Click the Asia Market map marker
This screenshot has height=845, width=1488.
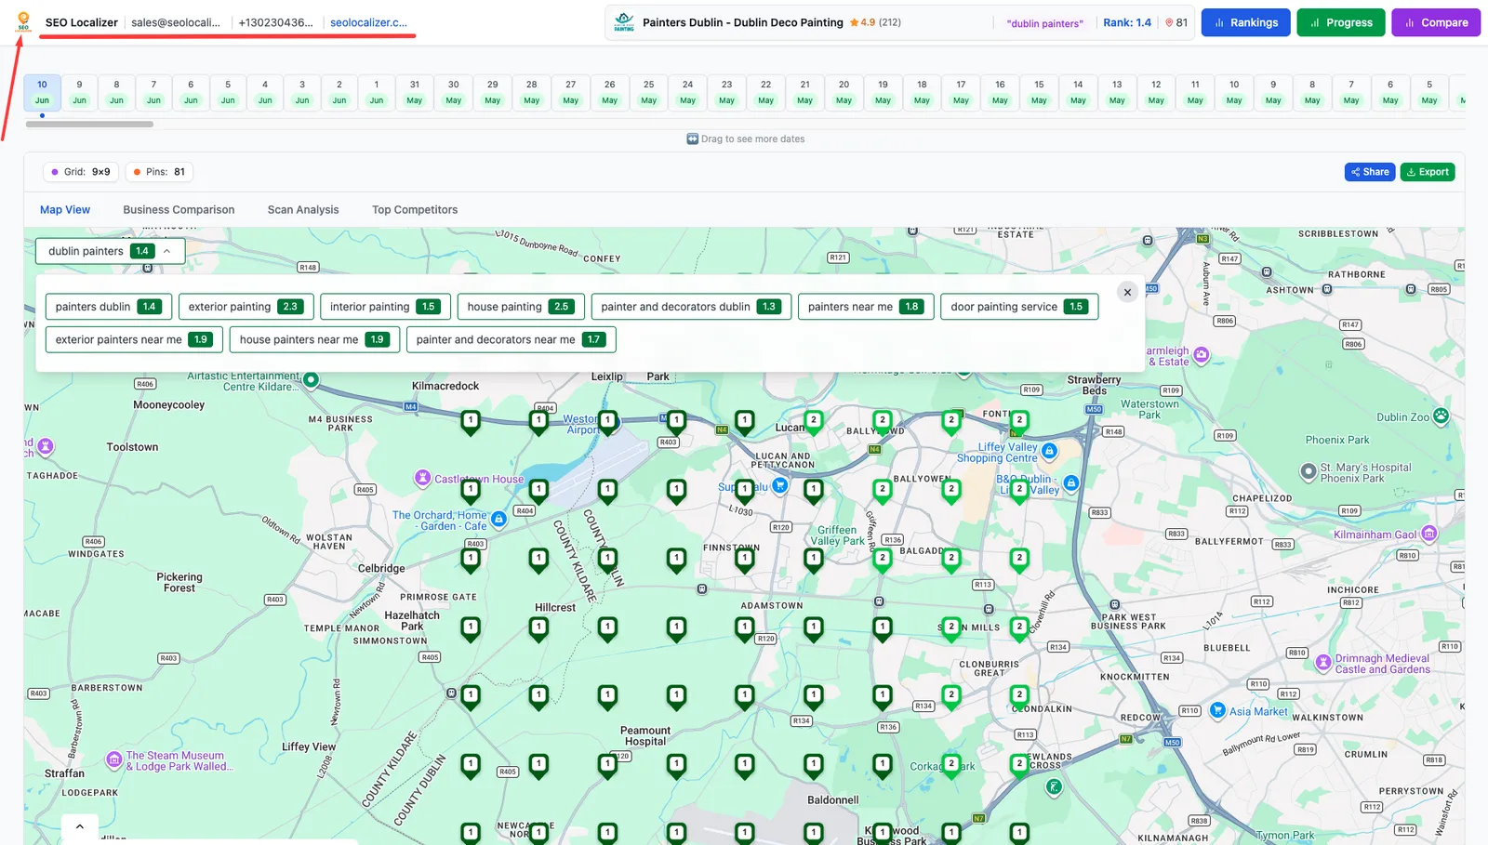(1217, 710)
